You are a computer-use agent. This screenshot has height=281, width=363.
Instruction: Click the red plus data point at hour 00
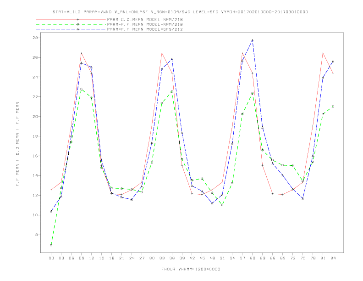coord(51,190)
